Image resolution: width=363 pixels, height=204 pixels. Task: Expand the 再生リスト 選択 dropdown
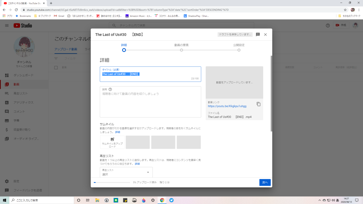tap(126, 172)
